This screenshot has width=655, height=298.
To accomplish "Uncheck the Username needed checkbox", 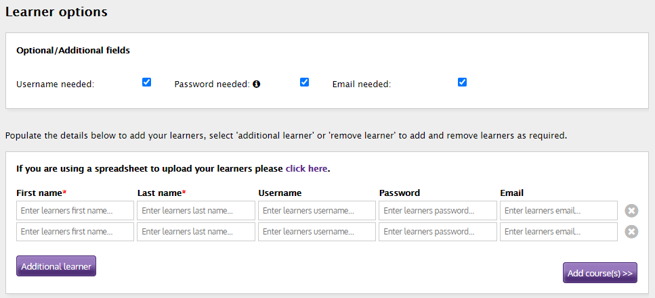I will pyautogui.click(x=146, y=82).
